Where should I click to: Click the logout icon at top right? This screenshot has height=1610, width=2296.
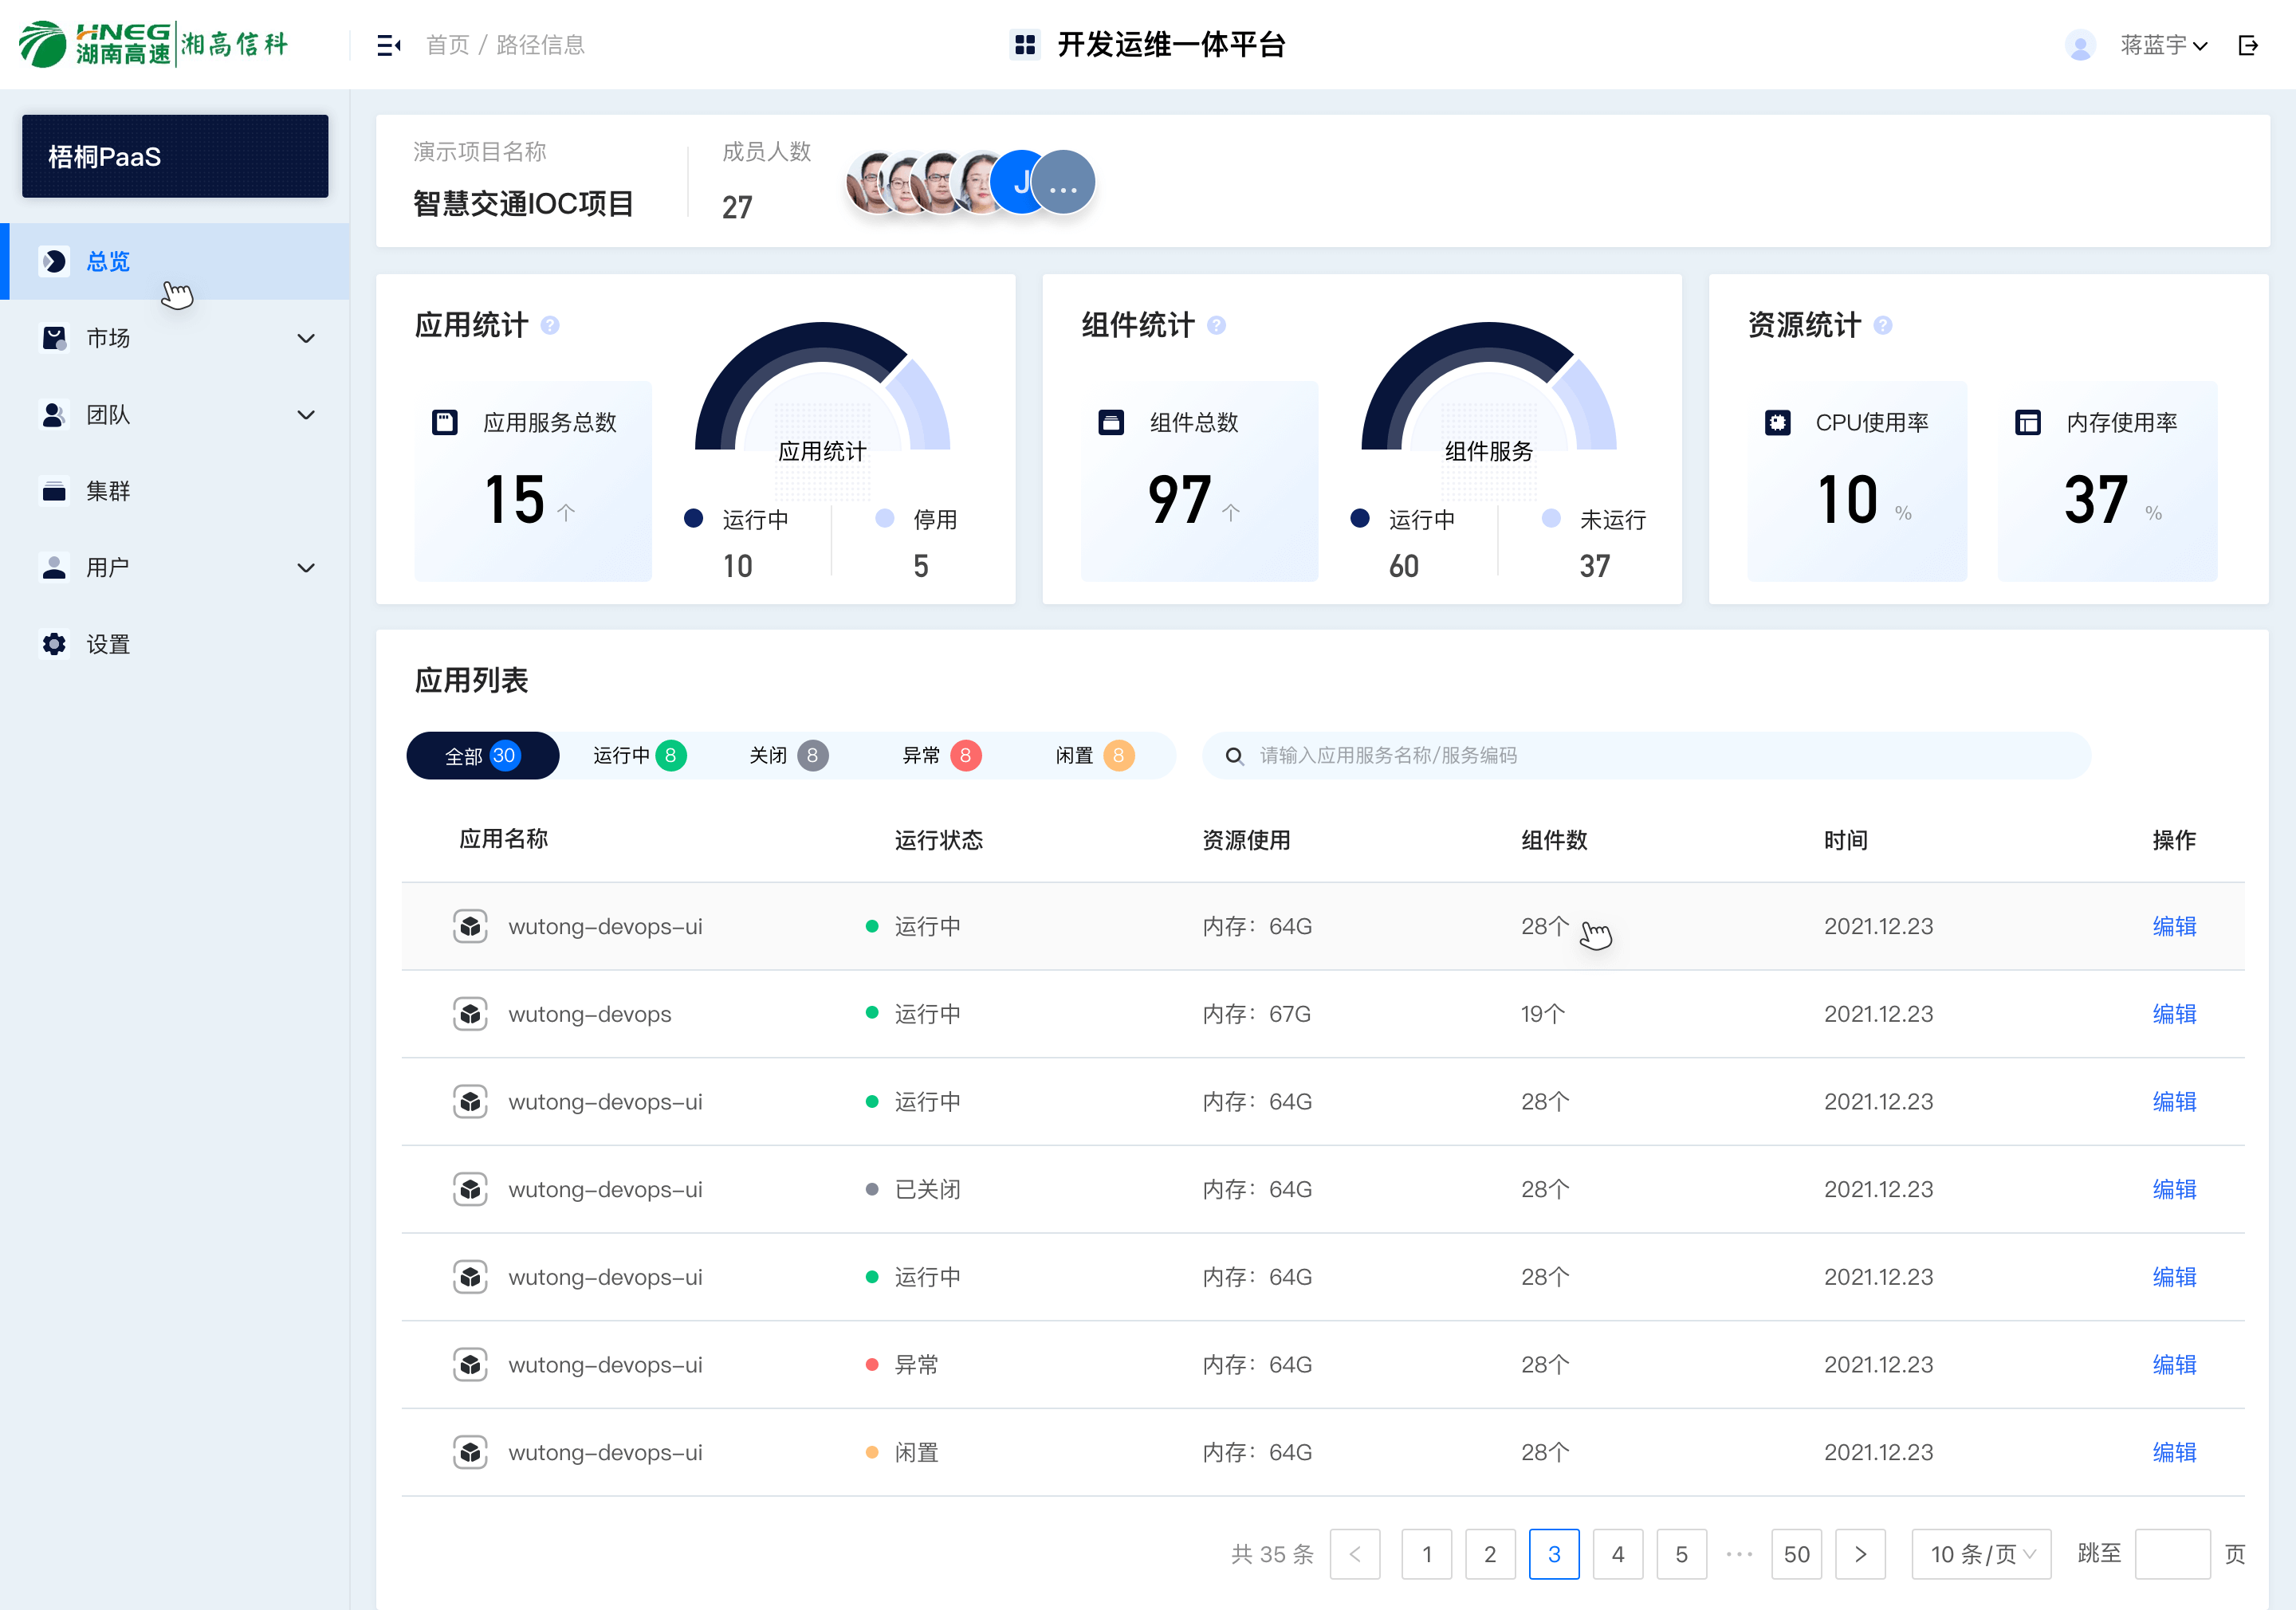pos(2248,45)
